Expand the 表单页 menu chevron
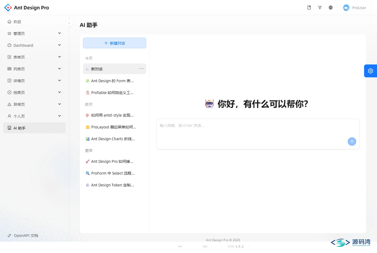Screen dimensions: 377x253 (x=60, y=57)
